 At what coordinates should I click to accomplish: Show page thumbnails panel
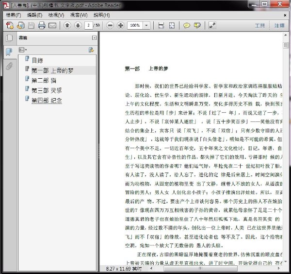[x=9, y=38]
